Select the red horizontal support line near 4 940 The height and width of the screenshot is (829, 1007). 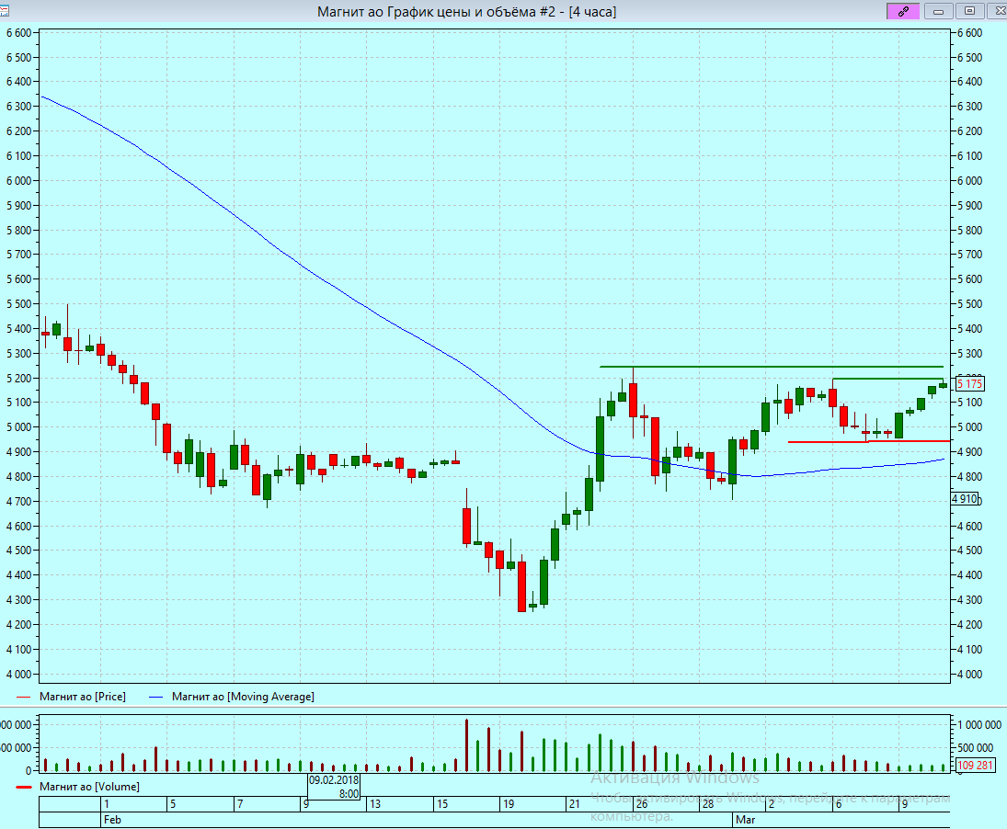[x=869, y=441]
